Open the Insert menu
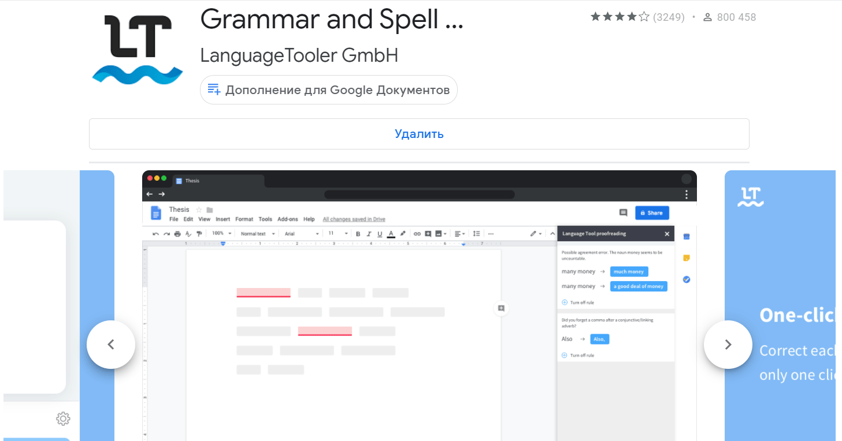This screenshot has width=842, height=441. pyautogui.click(x=223, y=219)
